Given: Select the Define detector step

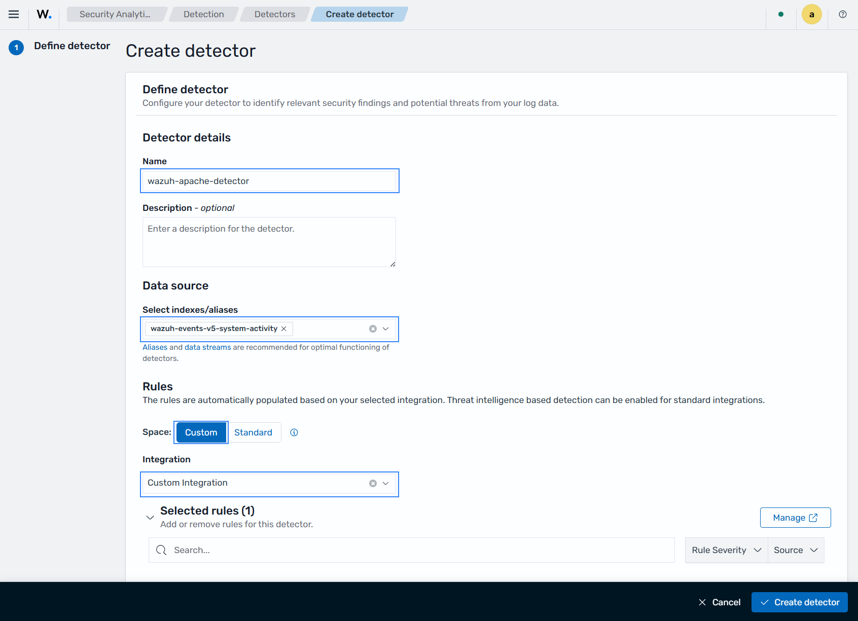Looking at the screenshot, I should (x=72, y=46).
